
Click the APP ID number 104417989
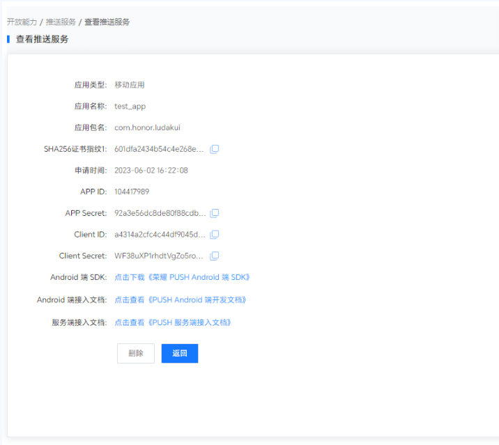[132, 192]
